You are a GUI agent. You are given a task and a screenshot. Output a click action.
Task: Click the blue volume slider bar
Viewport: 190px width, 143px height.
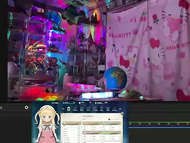click(159, 128)
